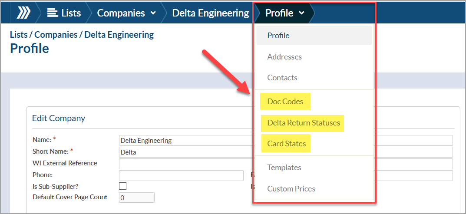The image size is (466, 214).
Task: Click the Phone input field
Action: (x=181, y=175)
